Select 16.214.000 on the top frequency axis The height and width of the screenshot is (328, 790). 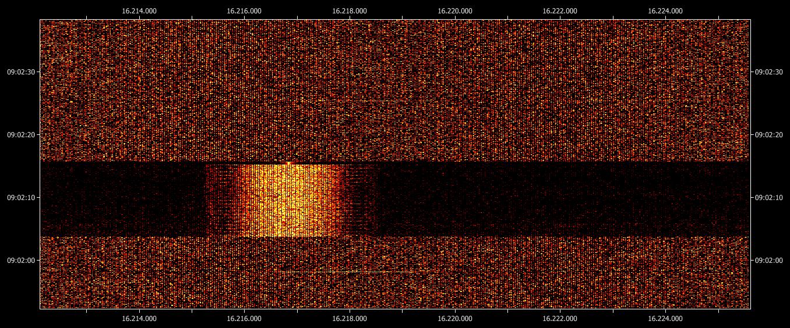tap(139, 10)
